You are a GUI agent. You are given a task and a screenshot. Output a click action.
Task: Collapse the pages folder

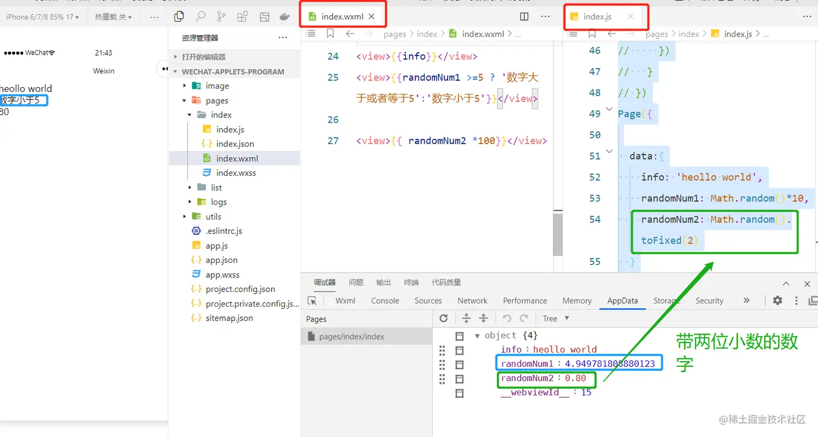pyautogui.click(x=184, y=101)
